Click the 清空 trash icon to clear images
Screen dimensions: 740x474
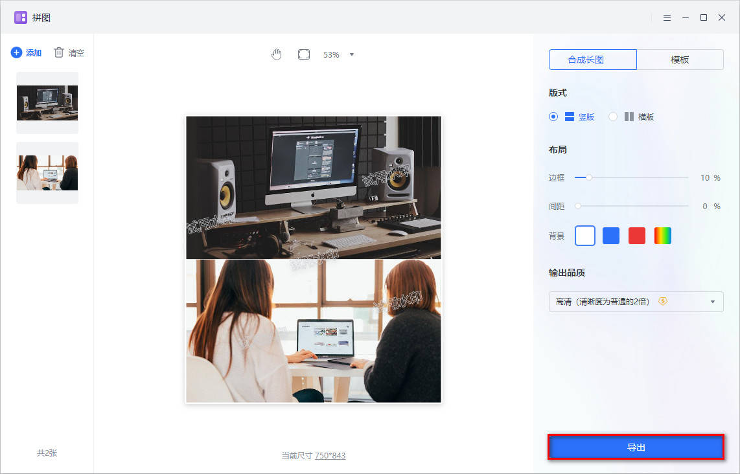click(59, 52)
